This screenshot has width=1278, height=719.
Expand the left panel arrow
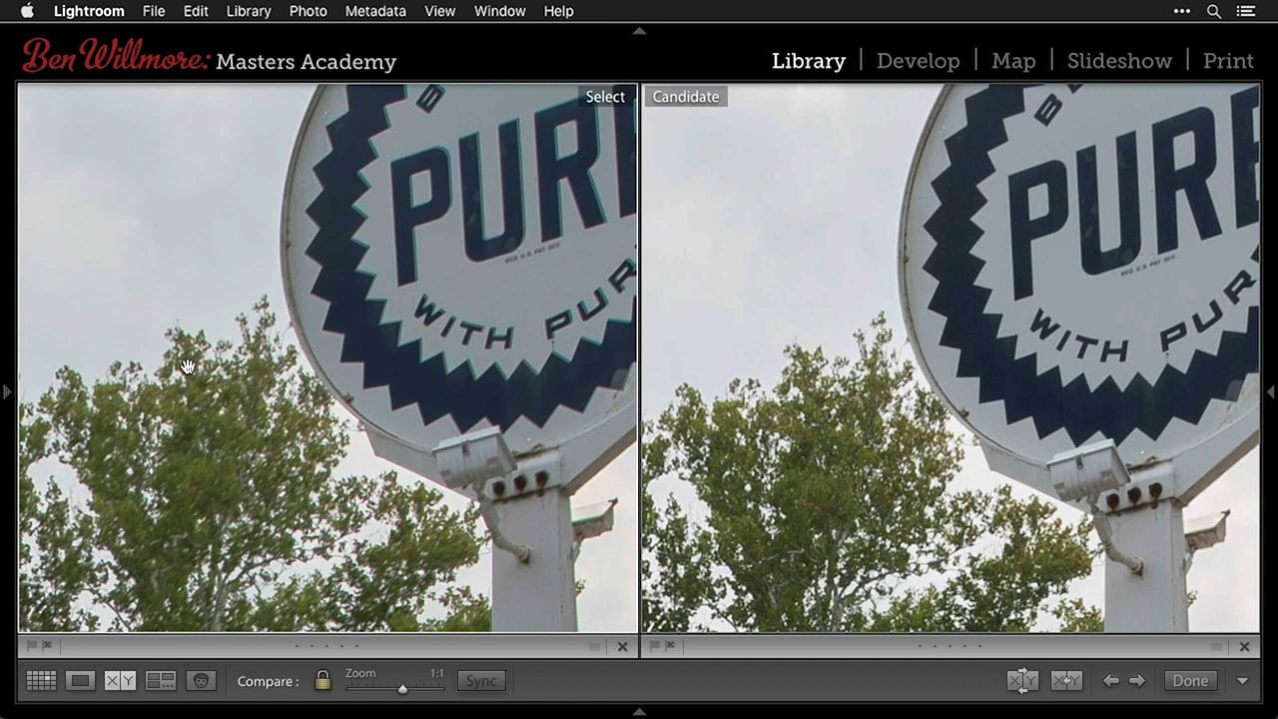click(6, 391)
